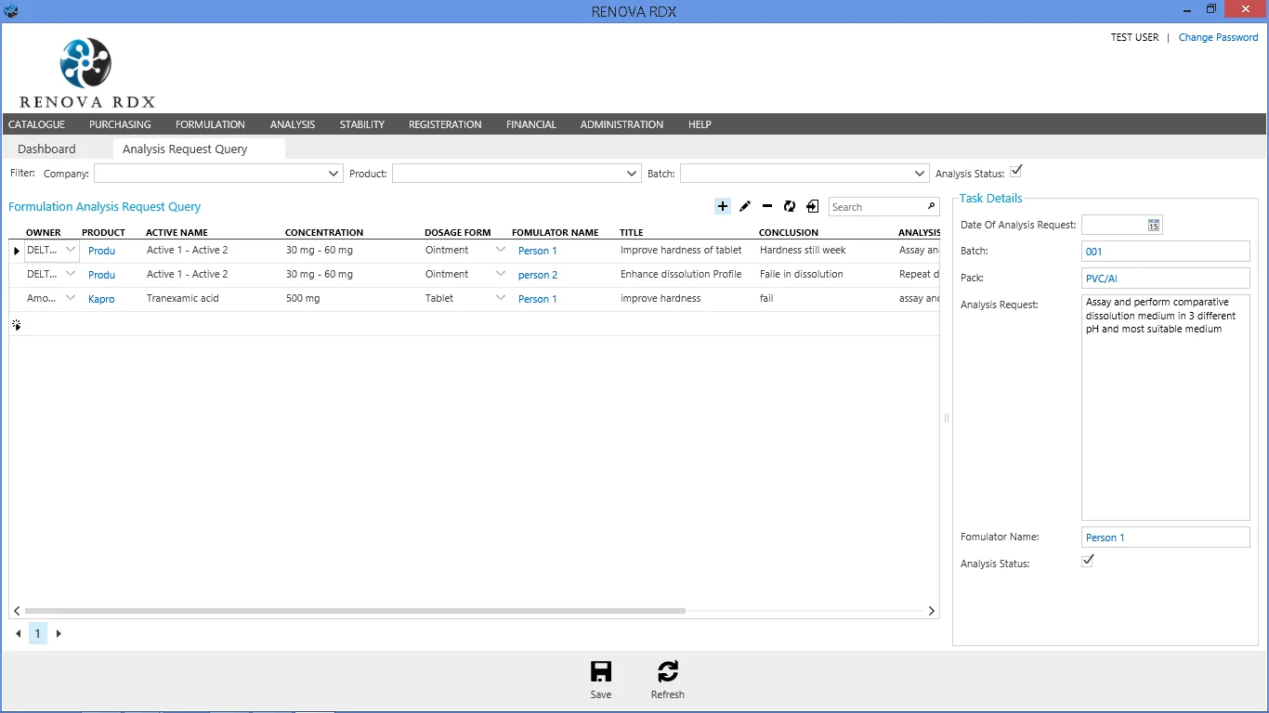Select page 1 in the pager
This screenshot has width=1269, height=713.
click(37, 633)
